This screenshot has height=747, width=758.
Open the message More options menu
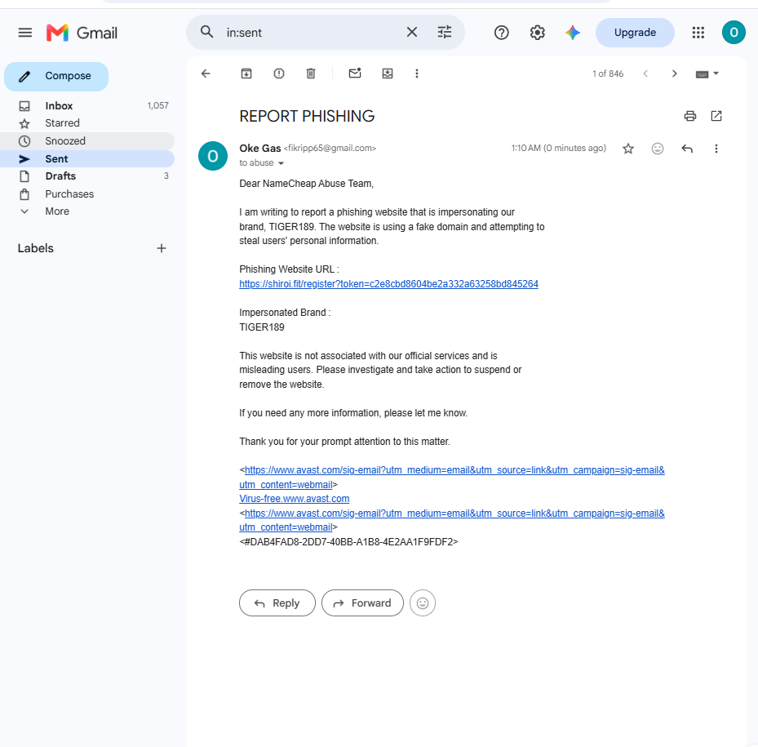[x=716, y=149]
